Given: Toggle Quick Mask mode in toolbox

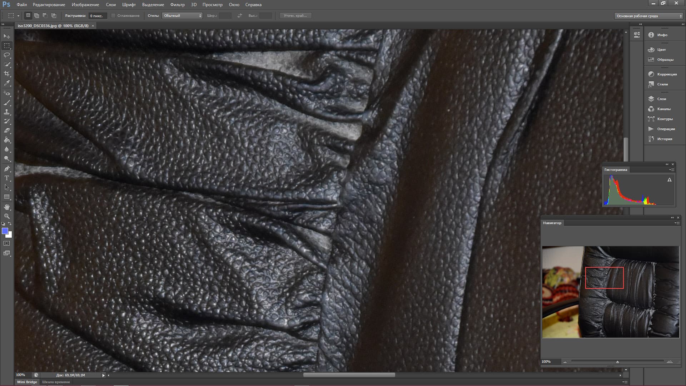Looking at the screenshot, I should point(7,243).
